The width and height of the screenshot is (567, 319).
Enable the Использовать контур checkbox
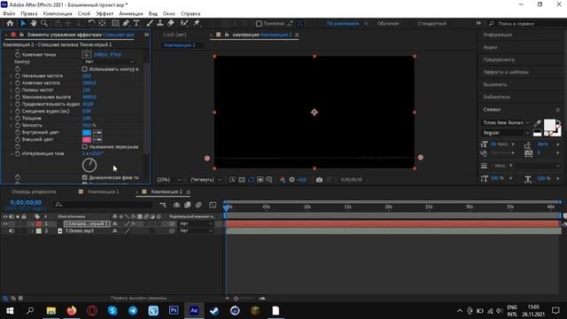85,69
